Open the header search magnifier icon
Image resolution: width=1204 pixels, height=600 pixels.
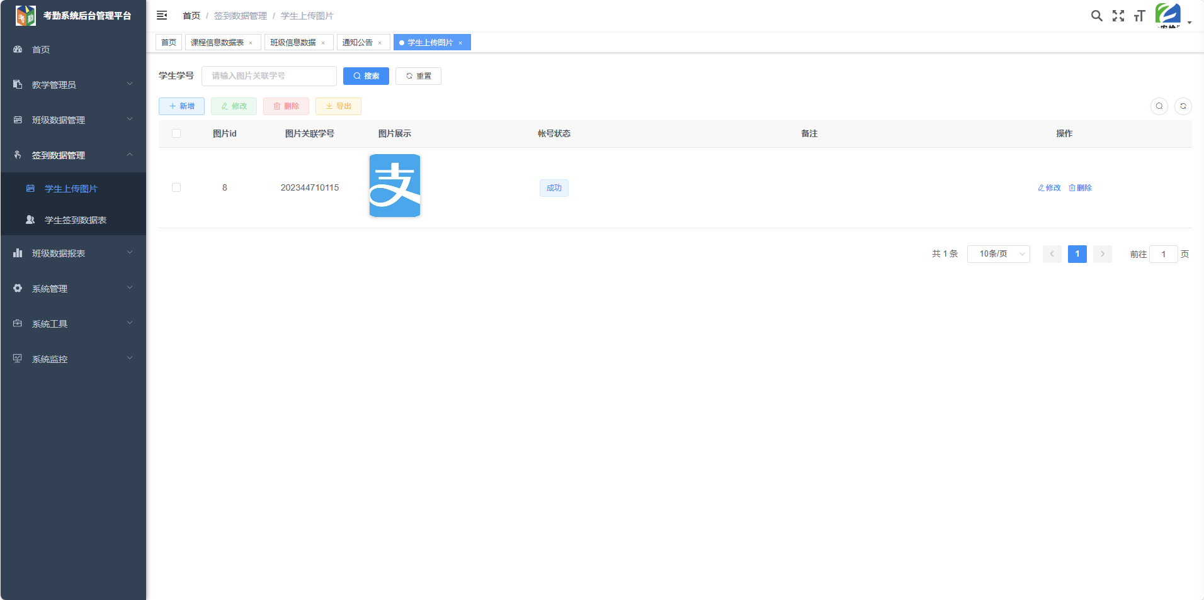tap(1097, 16)
